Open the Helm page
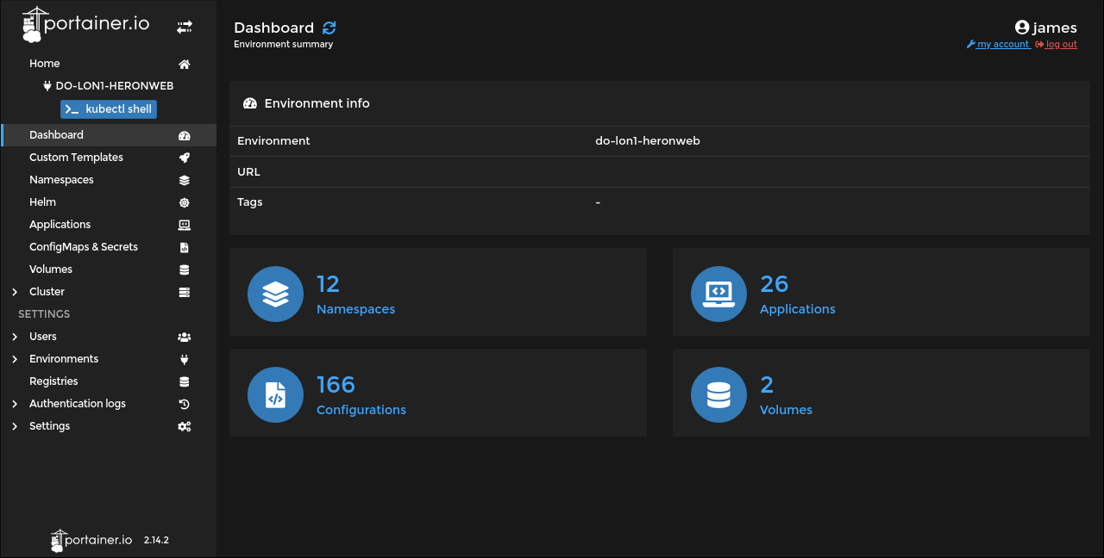Image resolution: width=1104 pixels, height=558 pixels. tap(42, 202)
